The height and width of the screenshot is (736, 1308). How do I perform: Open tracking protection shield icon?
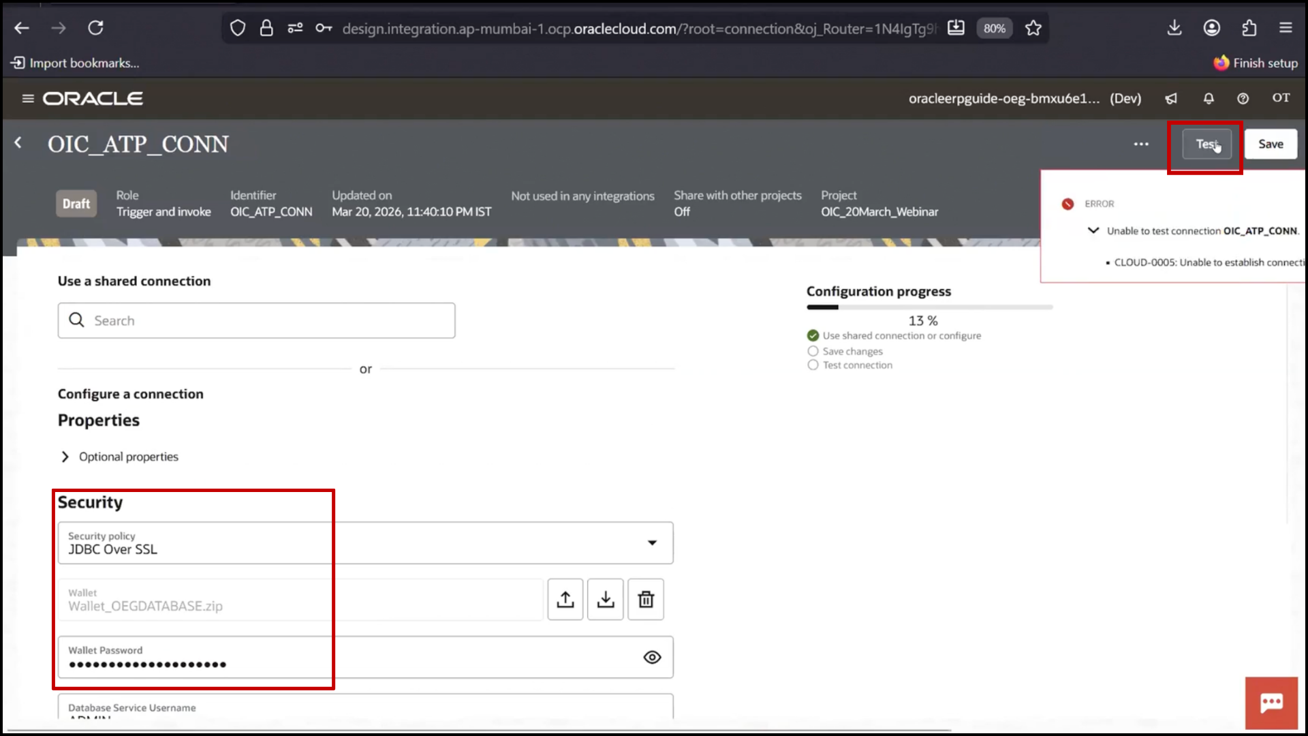[x=237, y=28]
